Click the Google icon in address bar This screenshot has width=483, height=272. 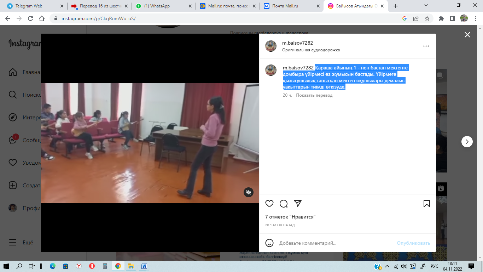(x=405, y=18)
